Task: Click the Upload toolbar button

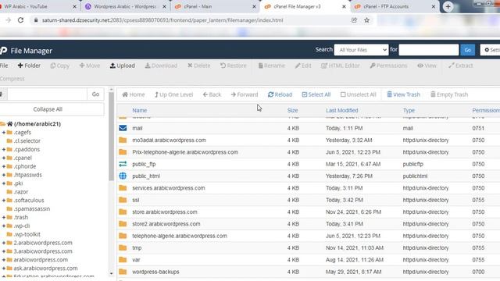Action: coord(123,66)
